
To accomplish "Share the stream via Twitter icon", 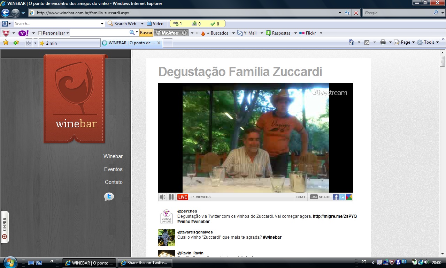I will pos(342,197).
